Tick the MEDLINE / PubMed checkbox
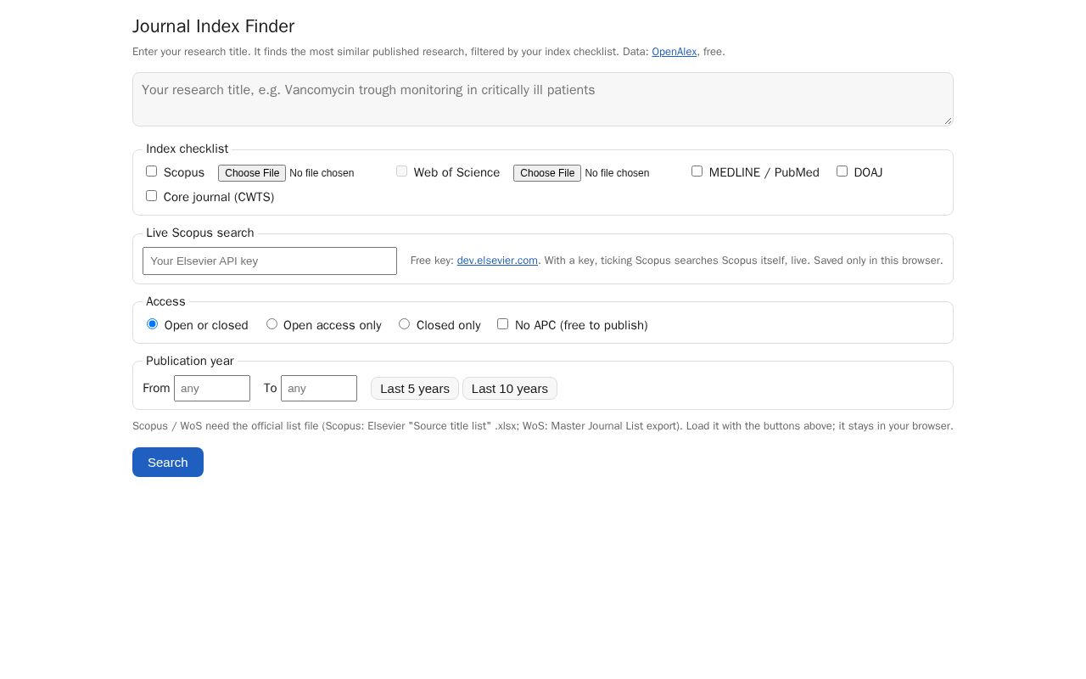Screen dimensions: 1086x679 click(697, 171)
